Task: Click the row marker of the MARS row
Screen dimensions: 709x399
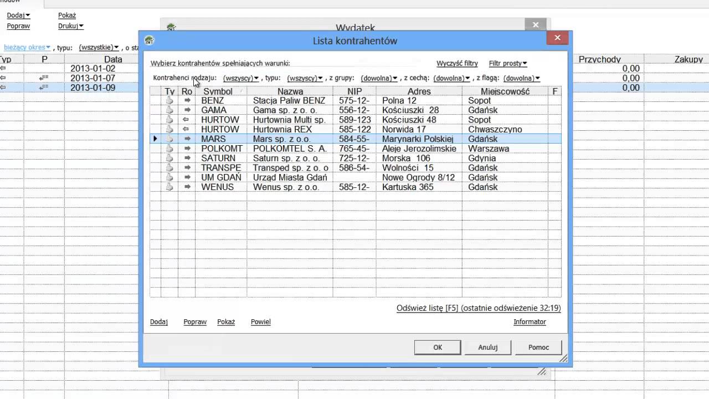Action: pyautogui.click(x=155, y=139)
